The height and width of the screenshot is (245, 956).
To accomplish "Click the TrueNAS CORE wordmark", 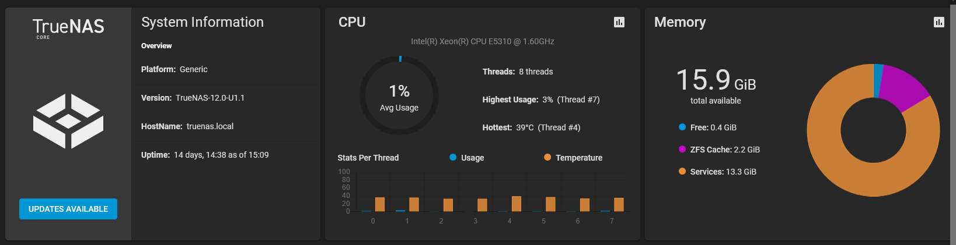I will [68, 27].
